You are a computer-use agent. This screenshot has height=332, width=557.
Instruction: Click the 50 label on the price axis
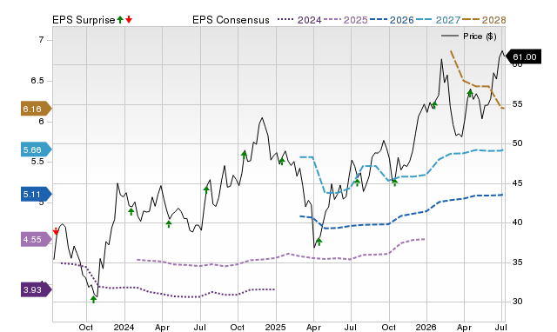pyautogui.click(x=517, y=143)
